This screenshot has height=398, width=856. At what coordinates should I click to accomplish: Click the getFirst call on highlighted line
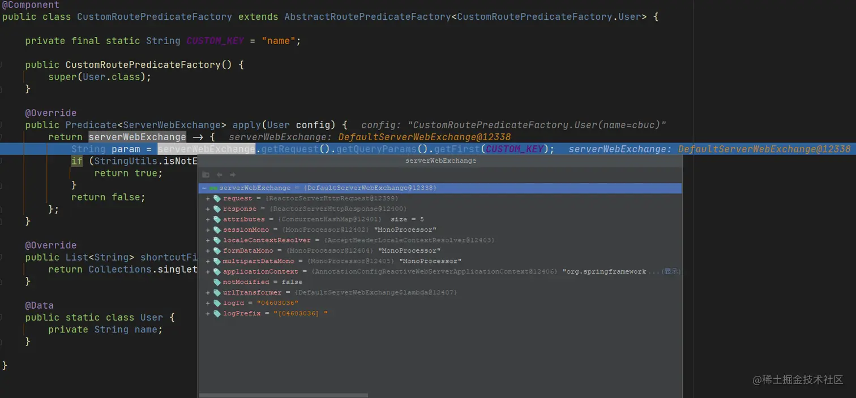click(458, 149)
